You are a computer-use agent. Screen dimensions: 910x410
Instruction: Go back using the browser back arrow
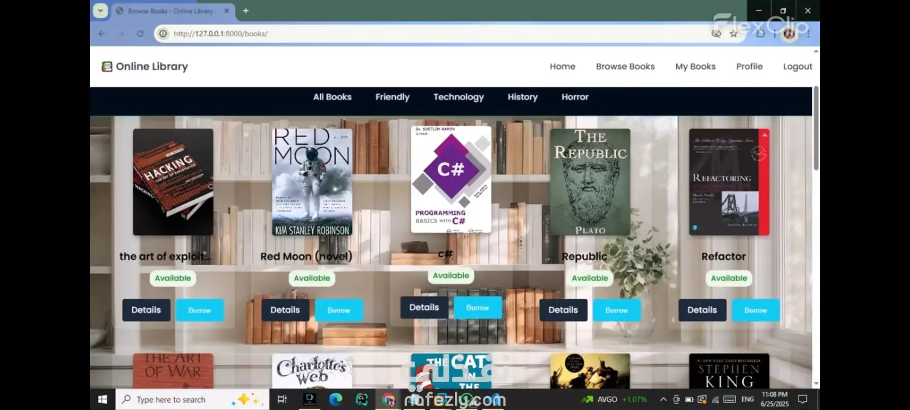(x=102, y=34)
